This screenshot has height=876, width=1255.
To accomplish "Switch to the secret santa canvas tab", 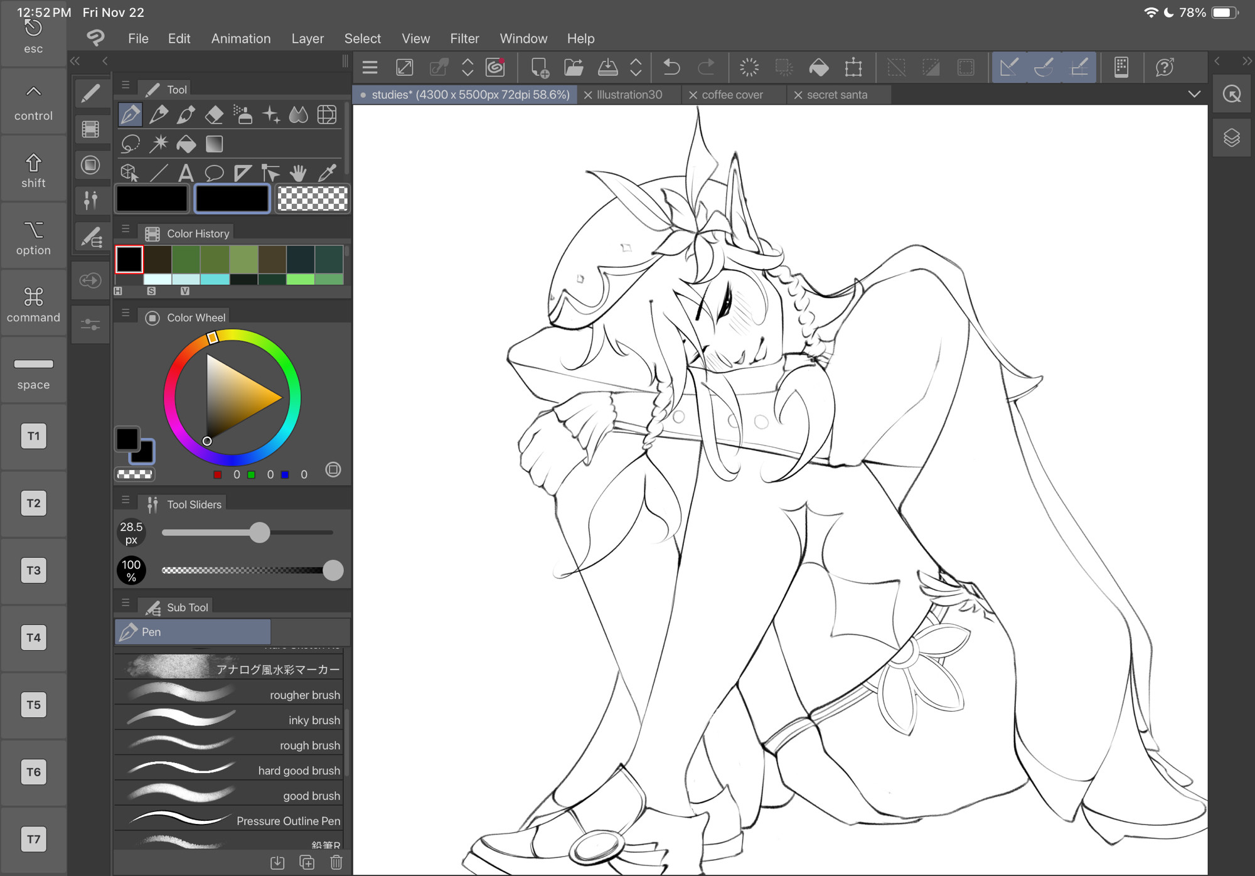I will tap(837, 95).
